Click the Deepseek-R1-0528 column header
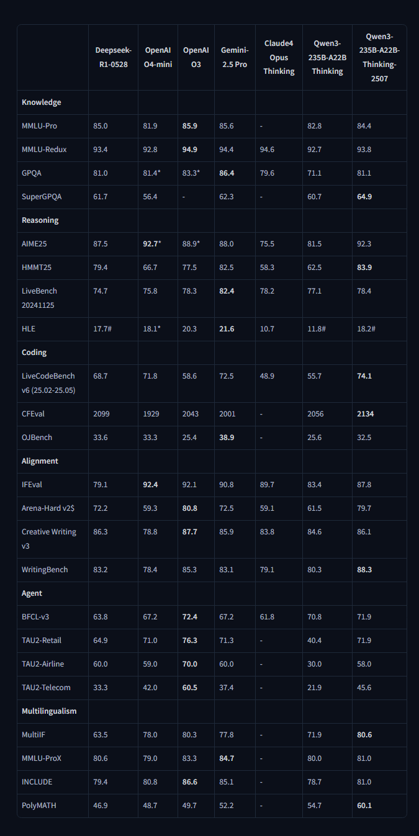The image size is (419, 836). (113, 57)
